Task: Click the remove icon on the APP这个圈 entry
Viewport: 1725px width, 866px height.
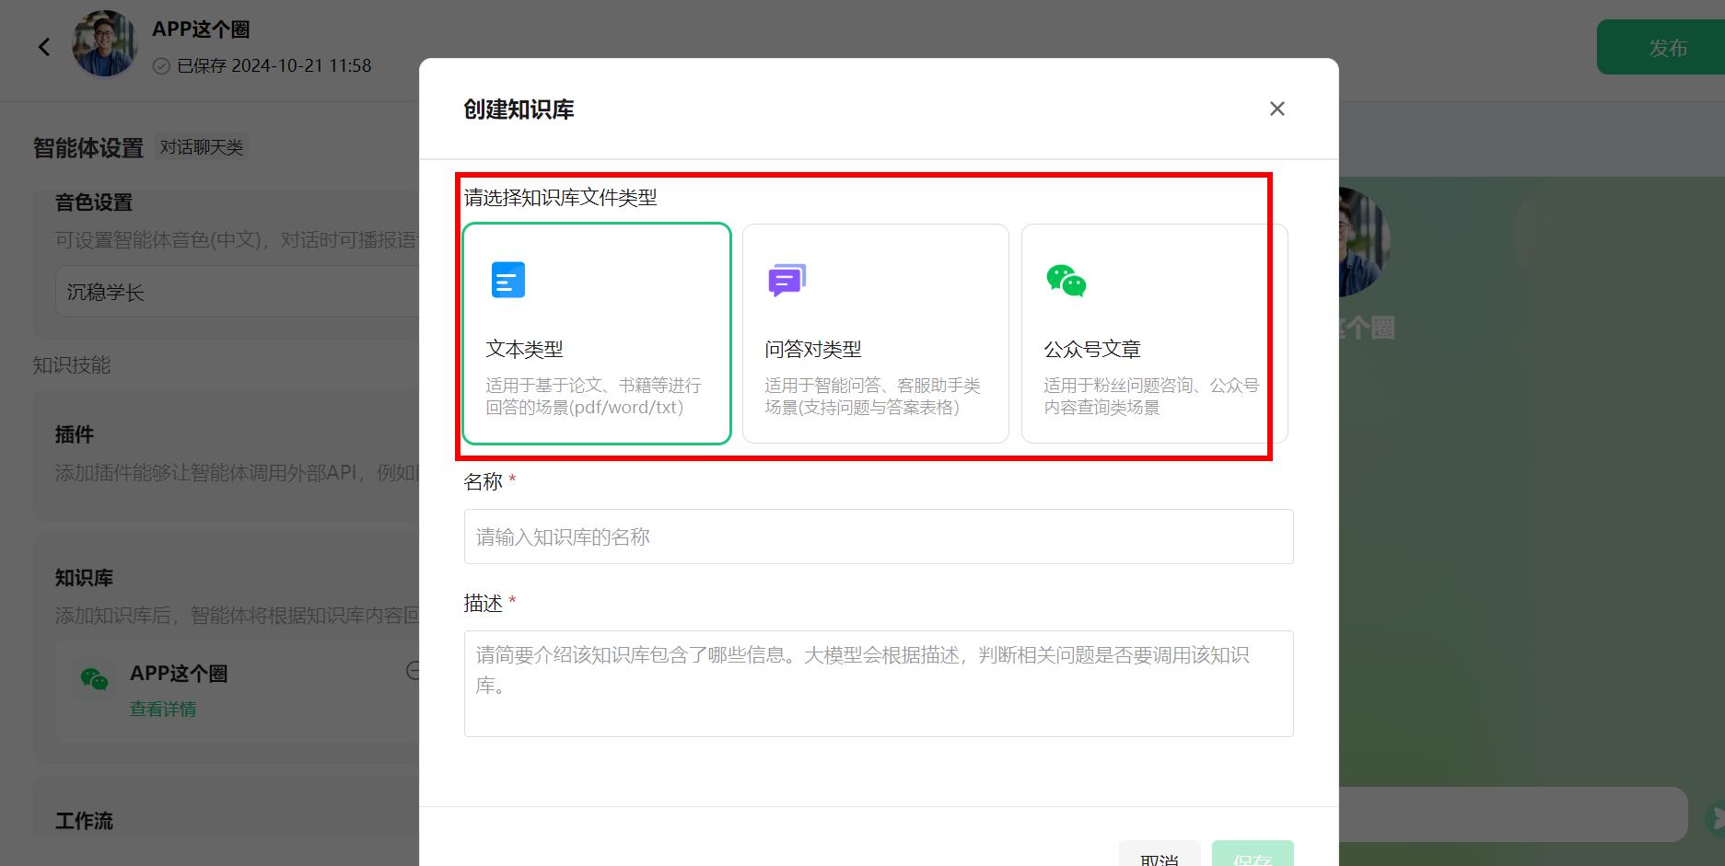Action: (413, 671)
